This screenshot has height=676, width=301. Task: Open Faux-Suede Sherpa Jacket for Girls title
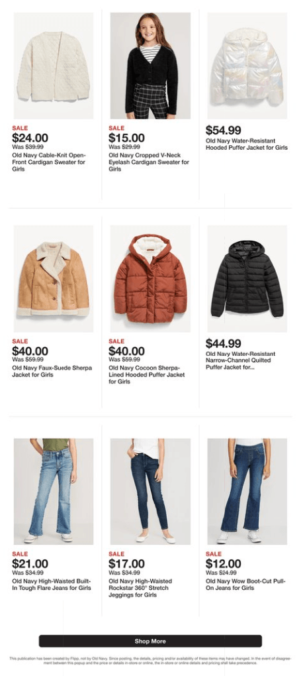52,372
